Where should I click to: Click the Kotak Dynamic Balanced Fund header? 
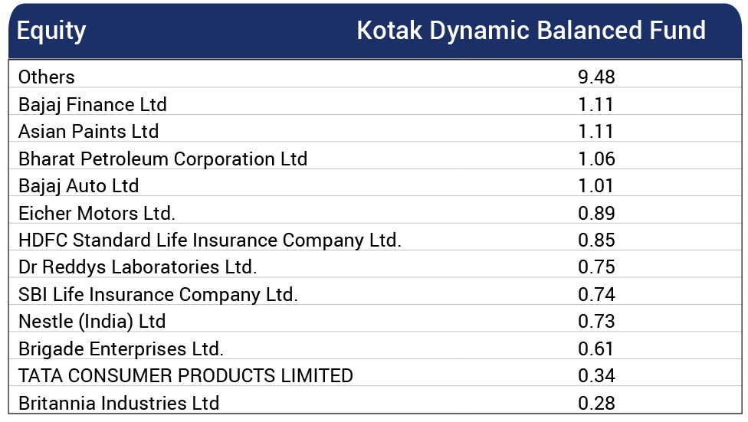point(531,31)
